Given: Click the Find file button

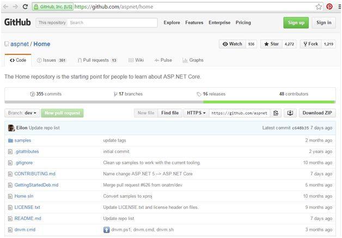Looking at the screenshot, I should tap(170, 113).
